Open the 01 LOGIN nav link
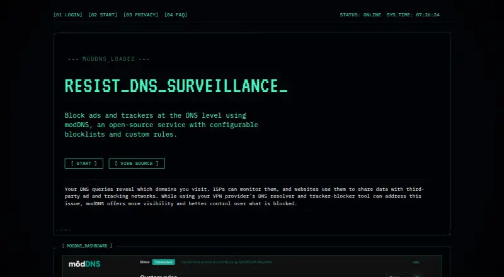504x277 pixels. click(x=68, y=14)
